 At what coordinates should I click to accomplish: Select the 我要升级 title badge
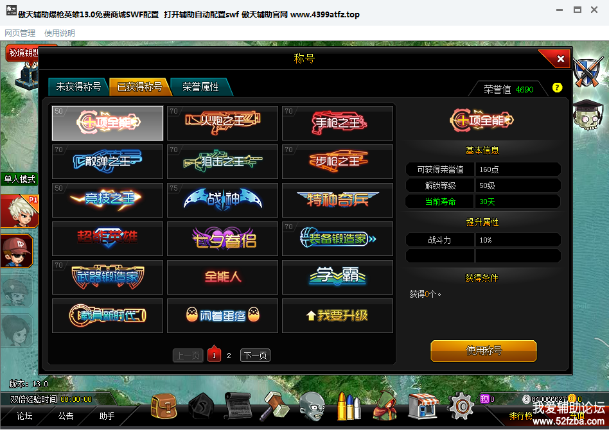pos(337,316)
